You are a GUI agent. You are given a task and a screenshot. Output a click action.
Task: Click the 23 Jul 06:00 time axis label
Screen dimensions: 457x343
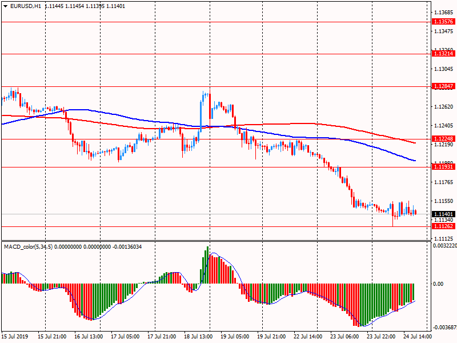pyautogui.click(x=344, y=336)
